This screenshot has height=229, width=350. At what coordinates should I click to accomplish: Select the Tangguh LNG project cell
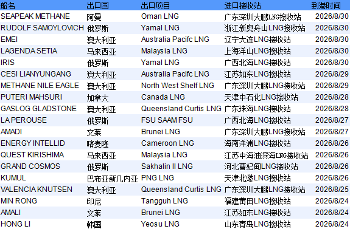click(164, 201)
